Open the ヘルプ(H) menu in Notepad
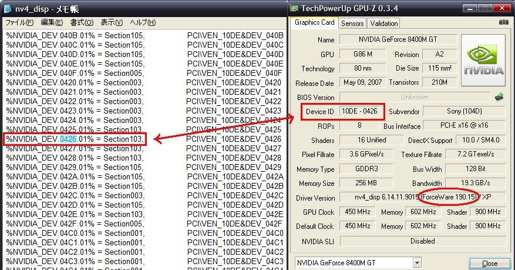 pos(143,23)
